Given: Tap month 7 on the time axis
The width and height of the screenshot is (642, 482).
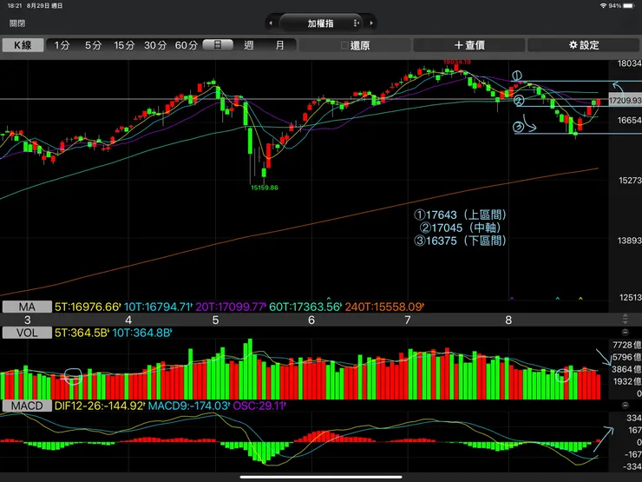Looking at the screenshot, I should pyautogui.click(x=408, y=320).
